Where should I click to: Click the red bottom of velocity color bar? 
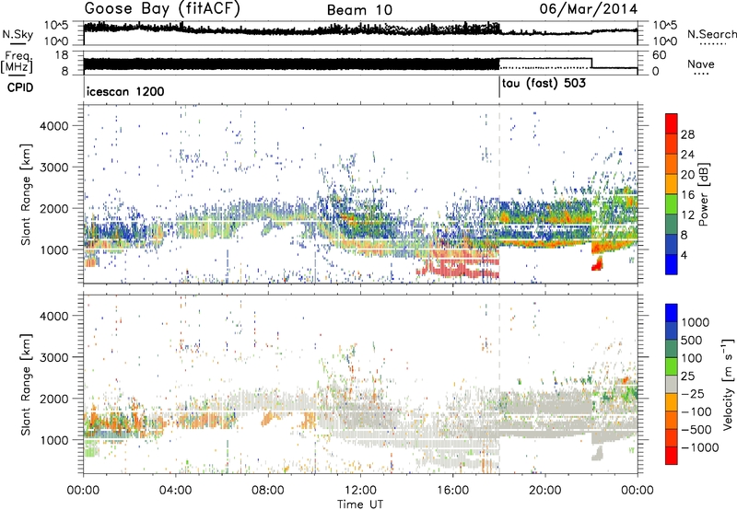click(672, 456)
